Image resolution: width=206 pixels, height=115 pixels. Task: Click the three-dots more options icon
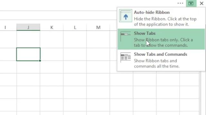point(180,3)
